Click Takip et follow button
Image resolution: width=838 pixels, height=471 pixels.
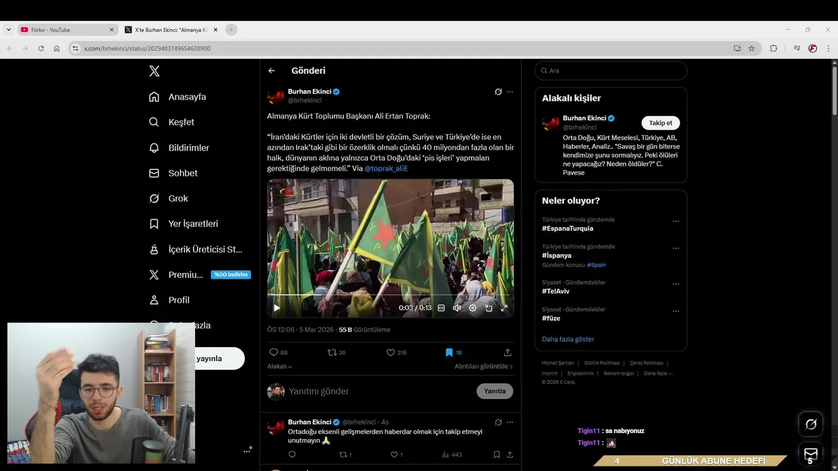tap(661, 123)
